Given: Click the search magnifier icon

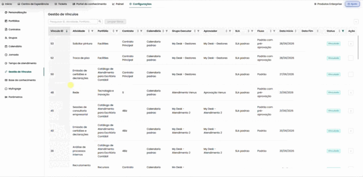Looking at the screenshot, I should [x=100, y=21].
